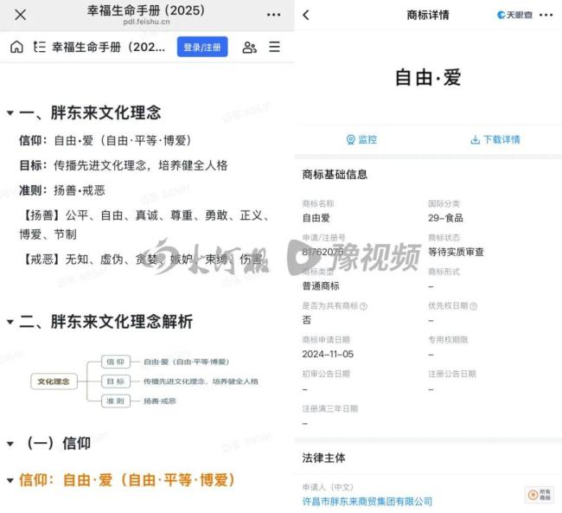Close the Feishu document page
562x513 pixels.
point(21,15)
